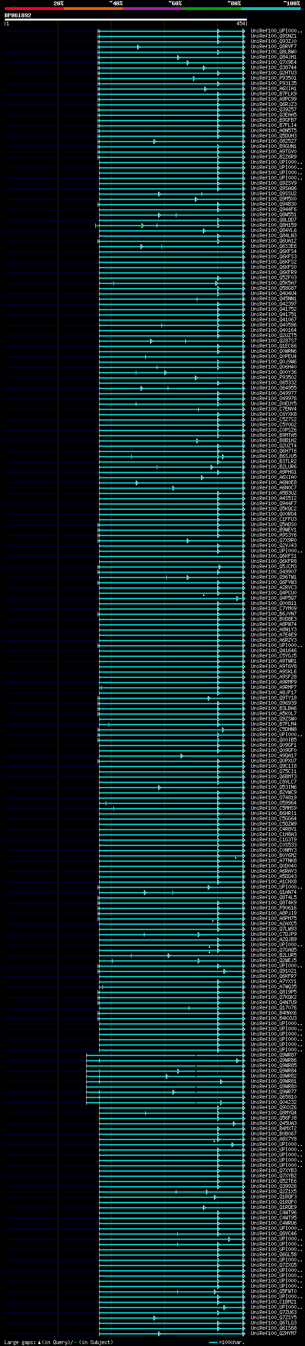
Task: Select hit UniRef100_Q7XYB3
Action: pos(274,1170)
